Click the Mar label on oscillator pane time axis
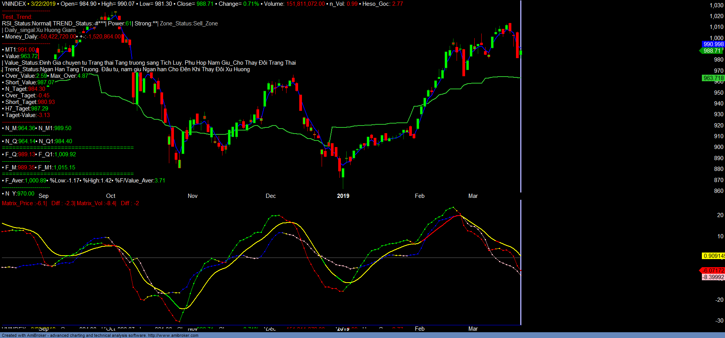This screenshot has height=338, width=725. [x=473, y=329]
